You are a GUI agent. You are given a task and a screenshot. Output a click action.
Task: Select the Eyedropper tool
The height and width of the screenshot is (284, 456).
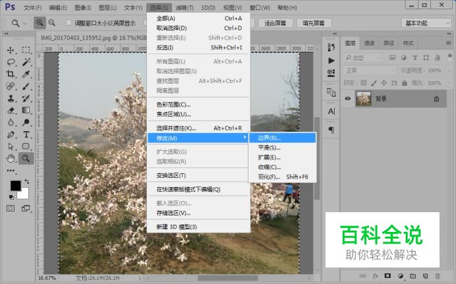point(26,74)
